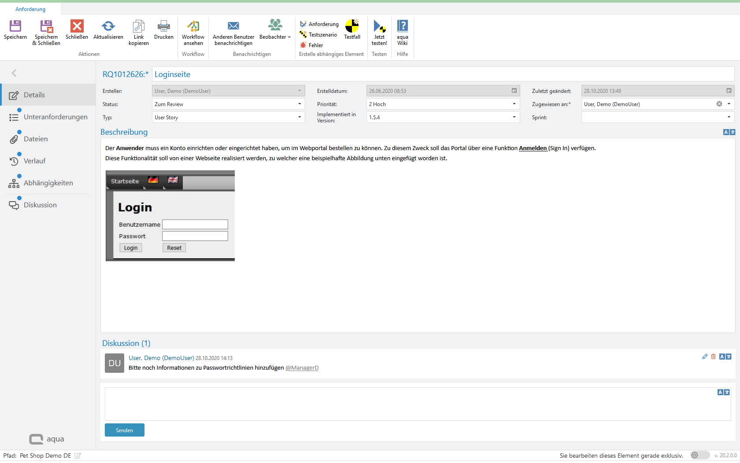This screenshot has width=740, height=463.
Task: Open the Status dropdown
Action: (300, 104)
